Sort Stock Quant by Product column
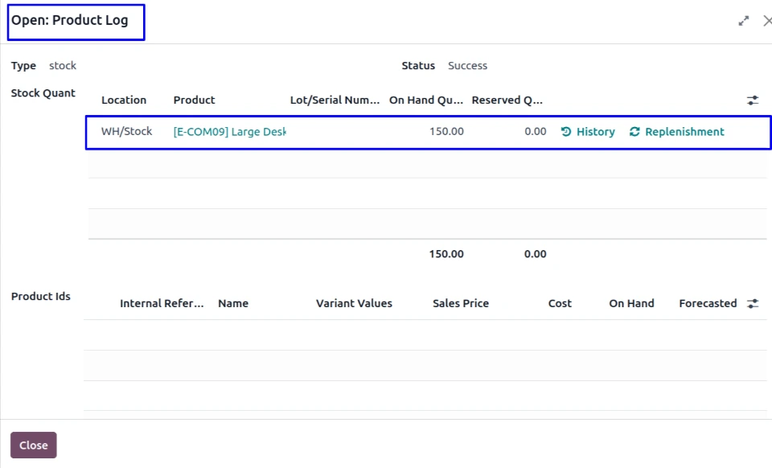 (x=194, y=101)
